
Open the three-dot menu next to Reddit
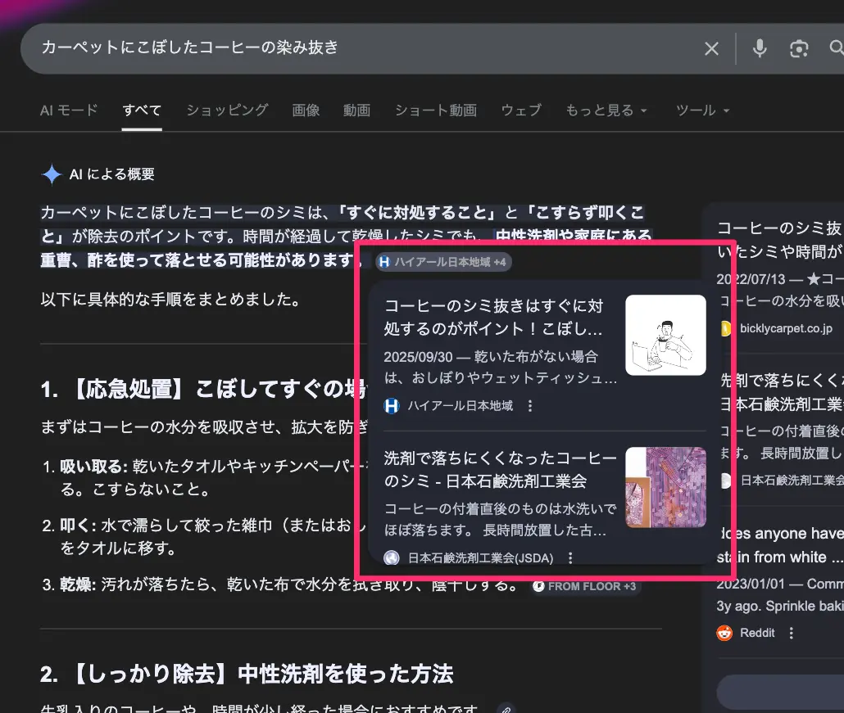pos(791,632)
